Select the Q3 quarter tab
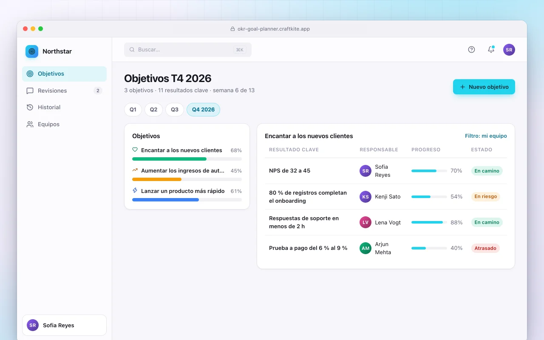Screen dimensions: 544x340 (x=175, y=110)
